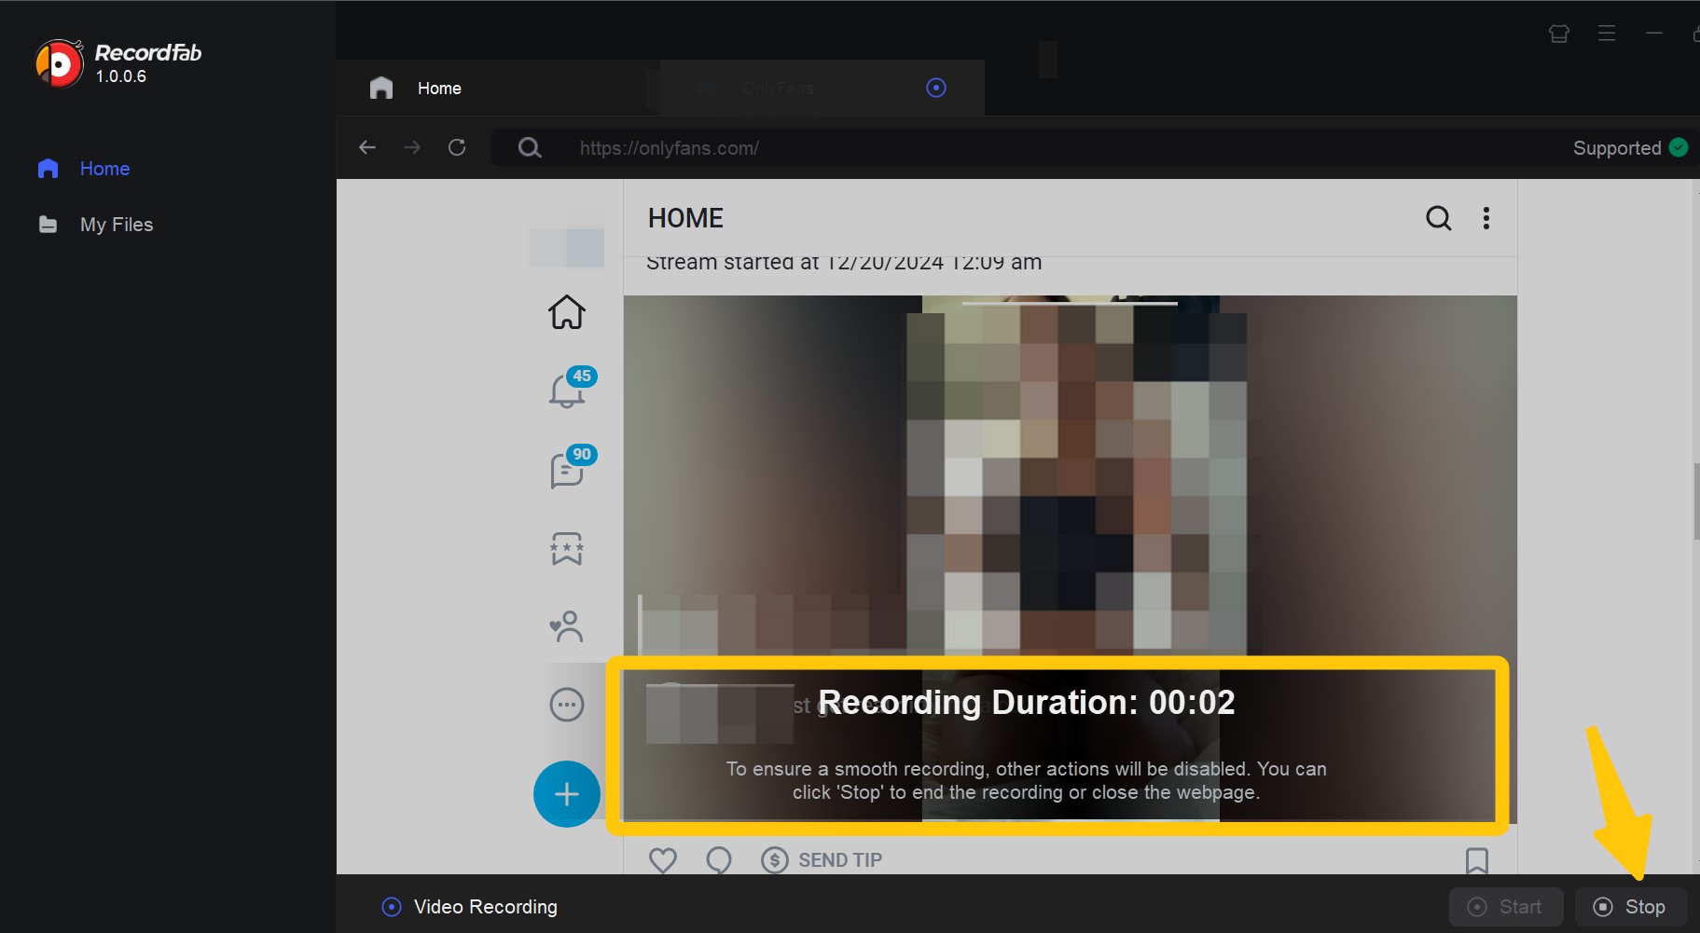Viewport: 1700px width, 933px height.
Task: Click the HOME page heading
Action: tap(685, 218)
